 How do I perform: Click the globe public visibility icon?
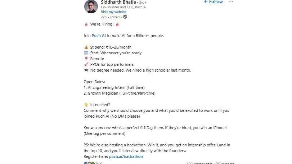pyautogui.click(x=125, y=17)
